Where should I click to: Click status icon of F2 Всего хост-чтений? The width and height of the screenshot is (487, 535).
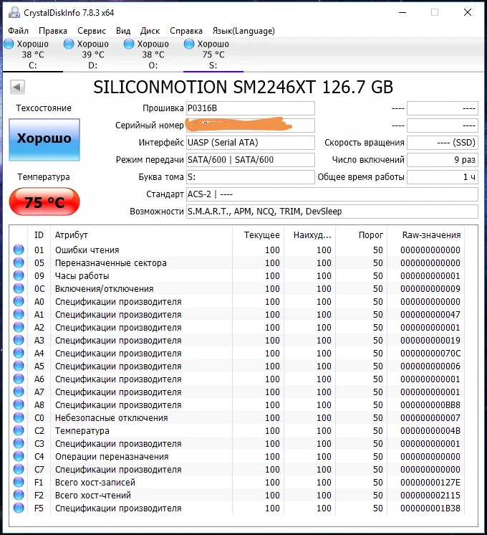19,495
